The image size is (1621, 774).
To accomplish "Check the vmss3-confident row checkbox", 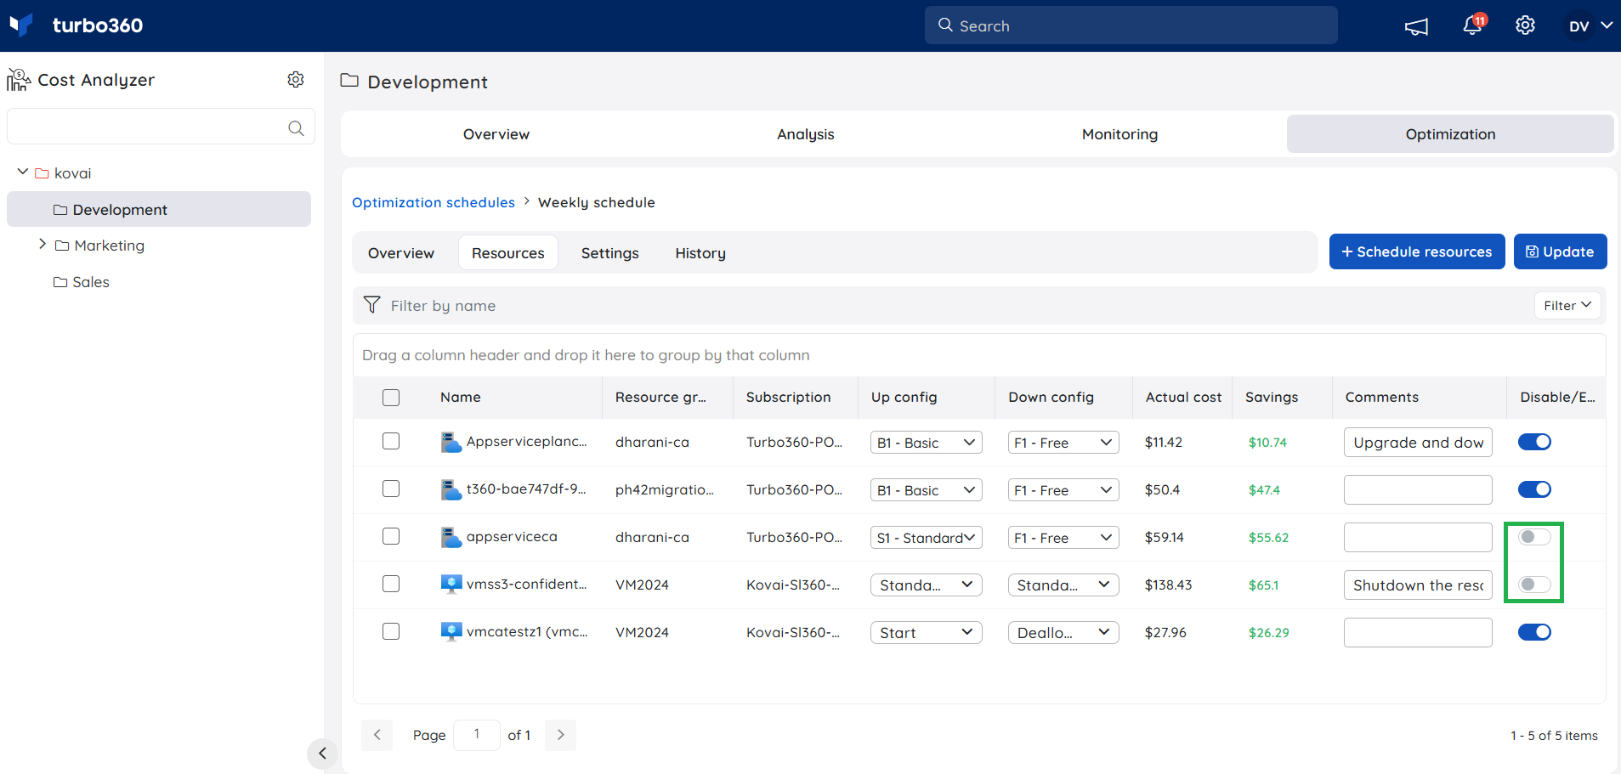I will pyautogui.click(x=391, y=584).
